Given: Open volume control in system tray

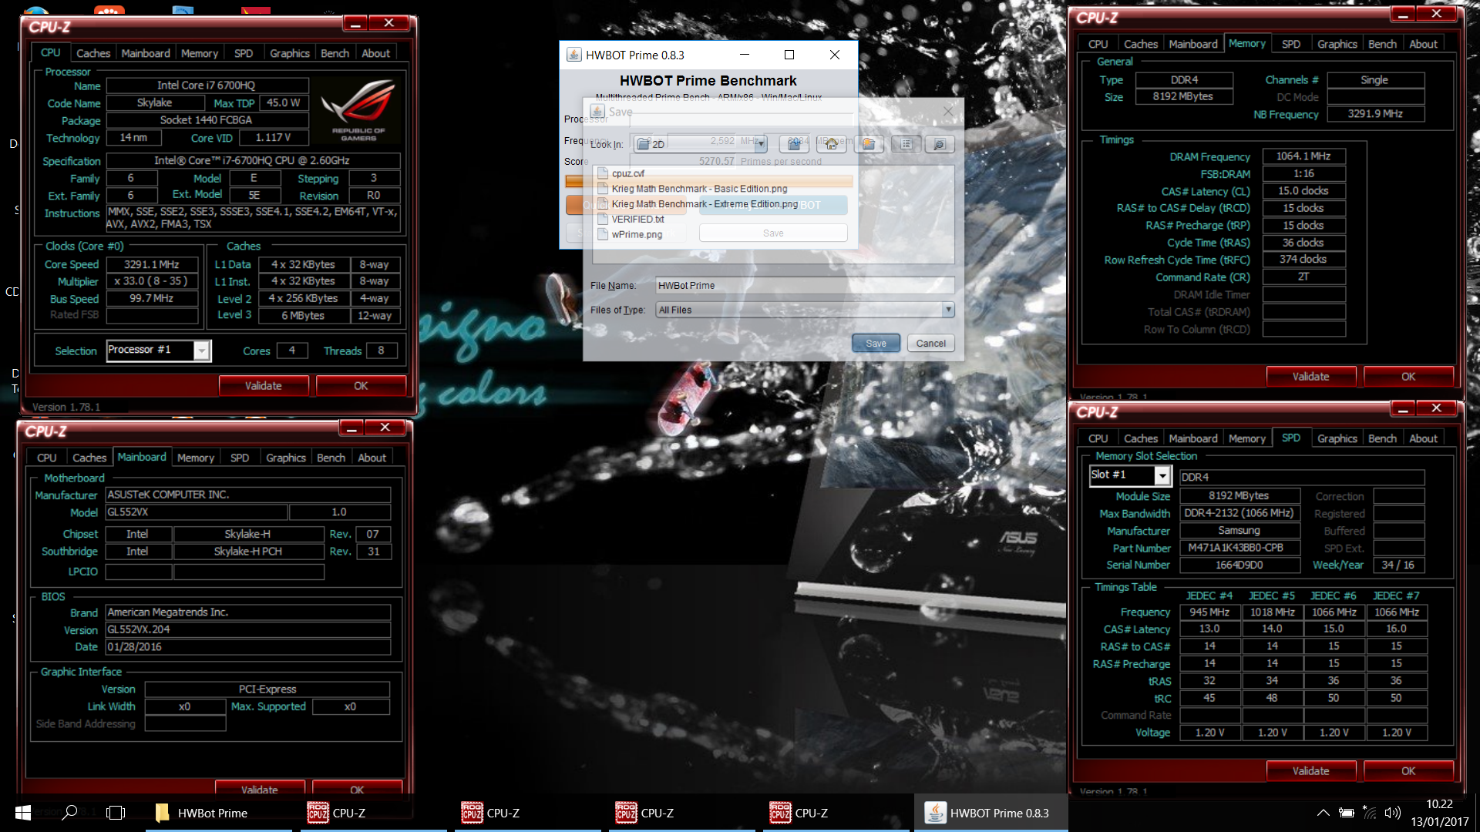Looking at the screenshot, I should [x=1392, y=813].
